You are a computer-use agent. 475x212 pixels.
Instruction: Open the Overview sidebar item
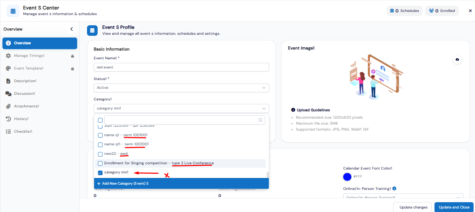40,43
